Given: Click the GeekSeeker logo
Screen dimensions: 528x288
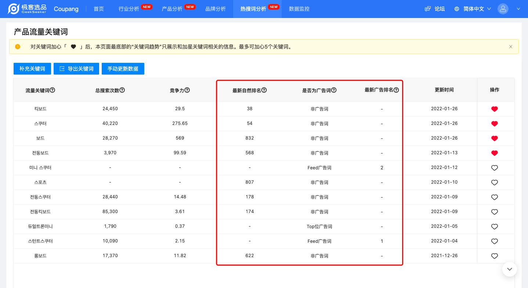Looking at the screenshot, I should pos(27,9).
